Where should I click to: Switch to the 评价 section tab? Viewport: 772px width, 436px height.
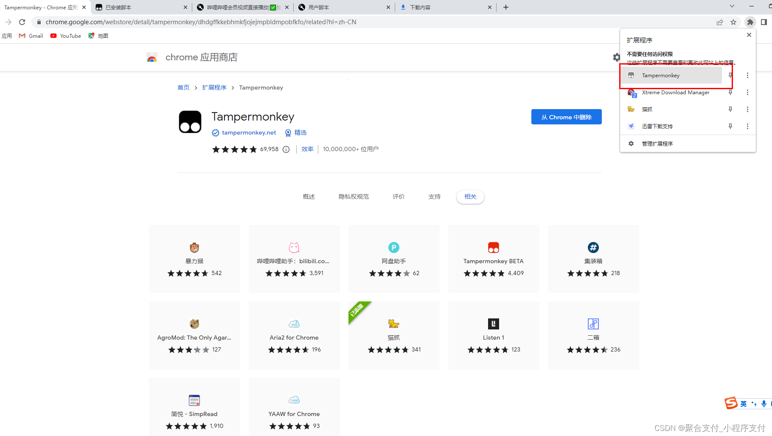coord(399,197)
